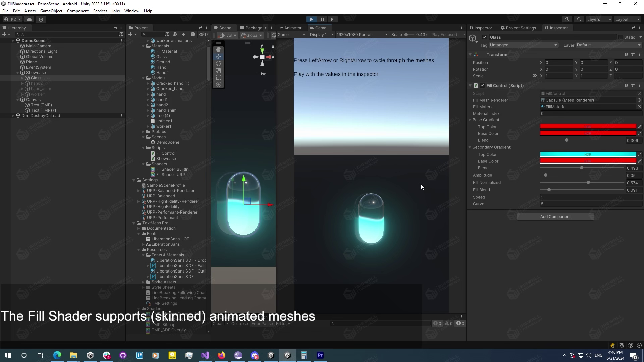Select the Scale tool in Scene
Screen dimensions: 644x362
coord(218,71)
